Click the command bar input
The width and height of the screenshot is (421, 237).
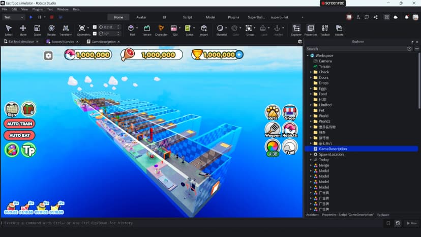pyautogui.click(x=192, y=223)
